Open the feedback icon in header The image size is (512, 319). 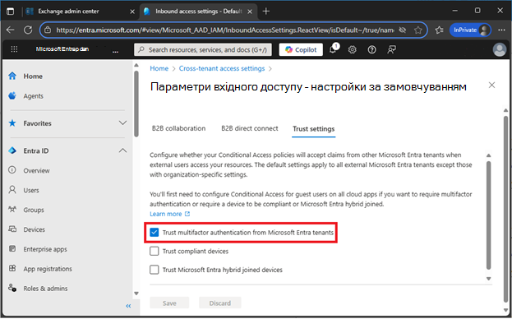(391, 49)
